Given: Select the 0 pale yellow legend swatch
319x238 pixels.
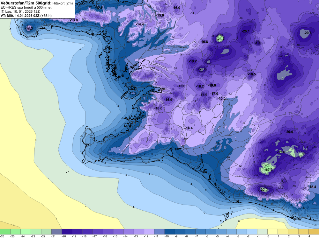Looking at the screenshot, I should click(272, 232).
